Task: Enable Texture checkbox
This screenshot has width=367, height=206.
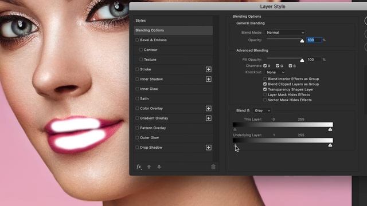Action: click(141, 60)
